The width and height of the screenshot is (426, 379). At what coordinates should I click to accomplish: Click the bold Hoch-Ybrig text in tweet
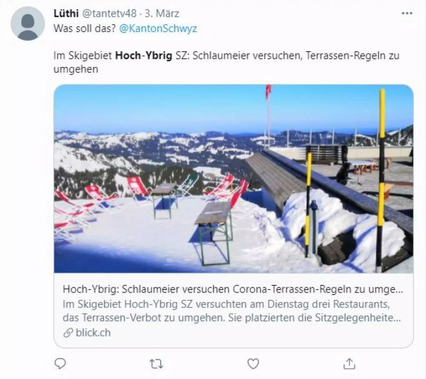point(143,55)
